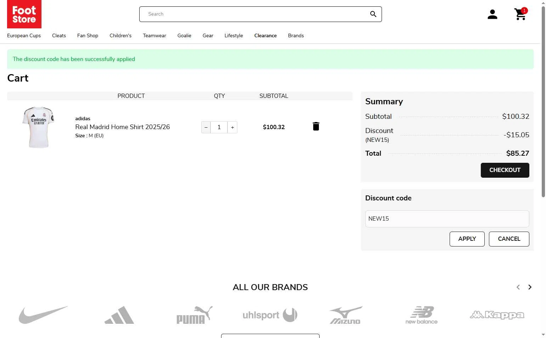546x338 pixels.
Task: Open the Cleats menu
Action: pos(59,35)
